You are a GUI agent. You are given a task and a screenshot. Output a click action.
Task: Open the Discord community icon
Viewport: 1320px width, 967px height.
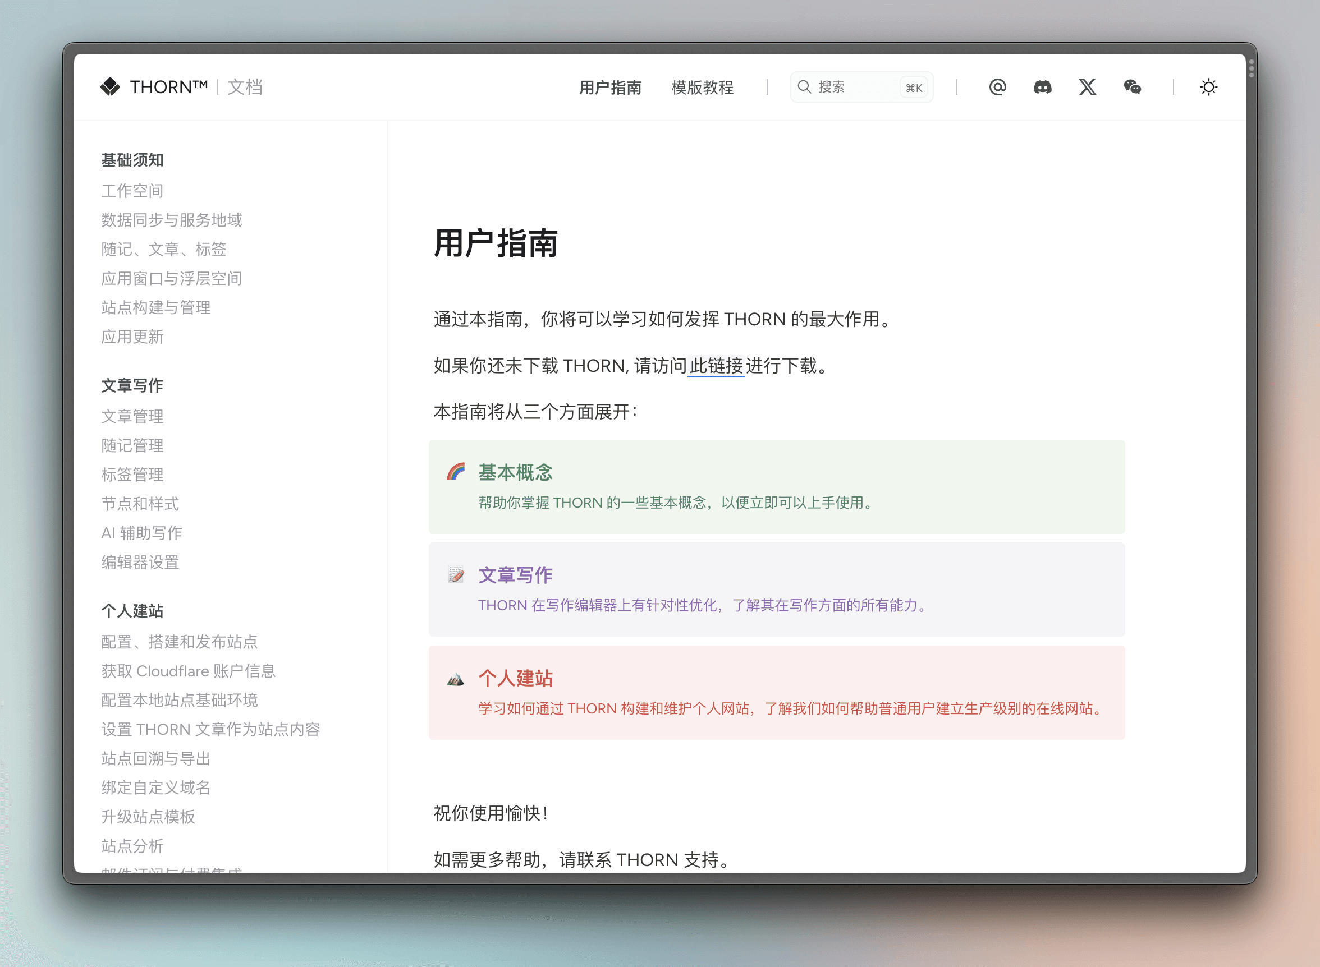coord(1042,87)
